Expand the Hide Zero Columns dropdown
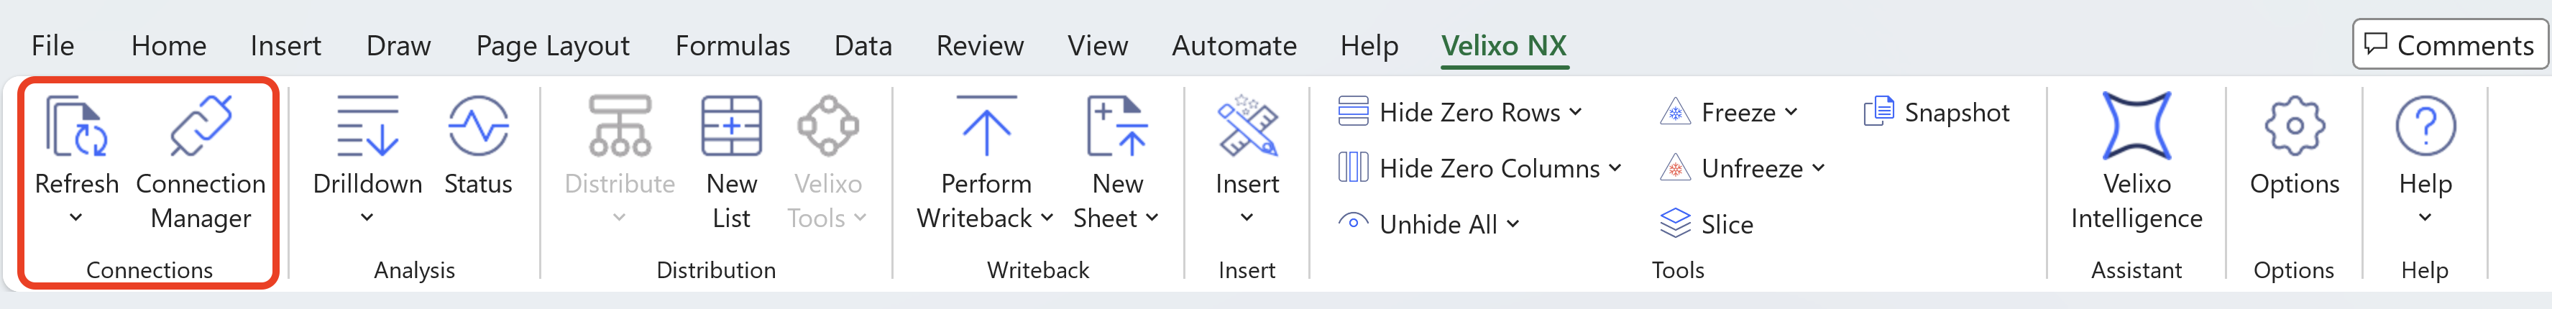The width and height of the screenshot is (2552, 309). click(1615, 170)
